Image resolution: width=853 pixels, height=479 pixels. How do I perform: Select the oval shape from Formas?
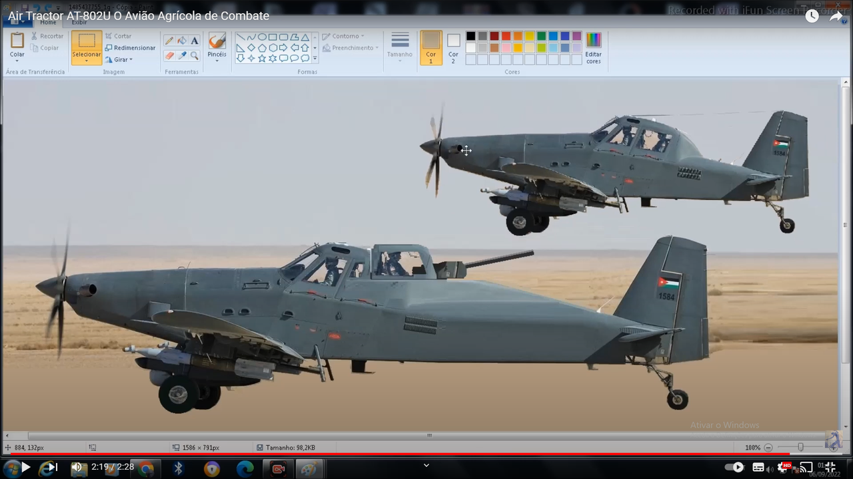tap(263, 37)
